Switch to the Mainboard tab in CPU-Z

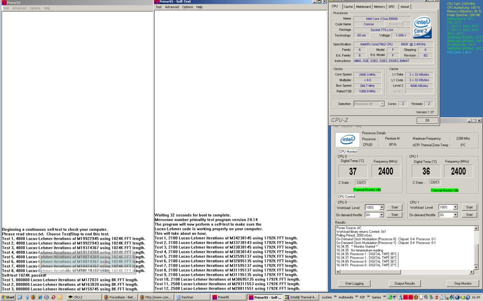click(x=363, y=7)
